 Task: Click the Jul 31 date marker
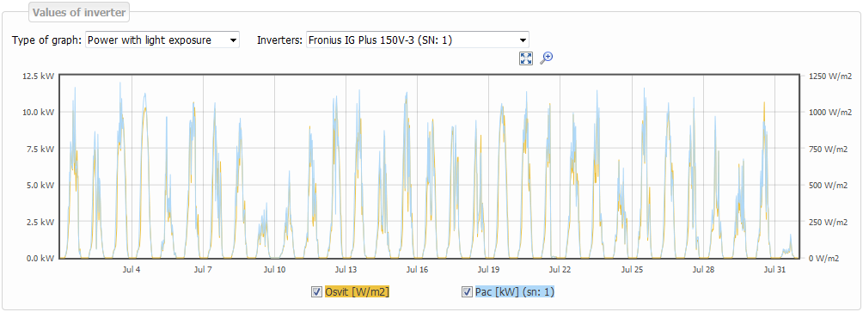pyautogui.click(x=774, y=270)
